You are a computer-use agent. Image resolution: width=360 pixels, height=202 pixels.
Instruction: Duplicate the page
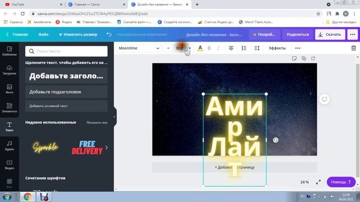coord(304,58)
